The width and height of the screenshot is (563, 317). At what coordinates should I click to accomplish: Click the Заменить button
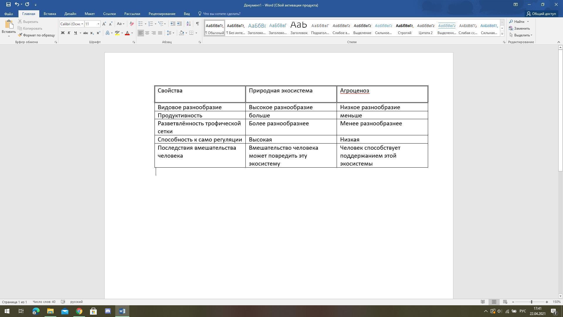coord(519,28)
